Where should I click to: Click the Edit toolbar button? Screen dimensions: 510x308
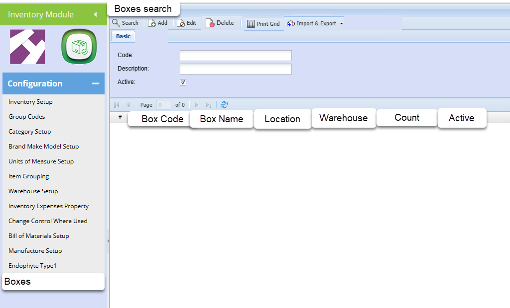187,23
